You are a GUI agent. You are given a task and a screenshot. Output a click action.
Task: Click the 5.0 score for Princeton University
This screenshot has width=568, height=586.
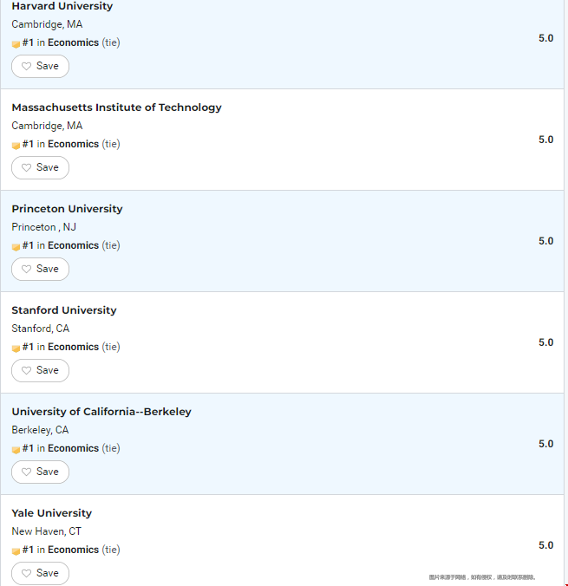tap(546, 241)
